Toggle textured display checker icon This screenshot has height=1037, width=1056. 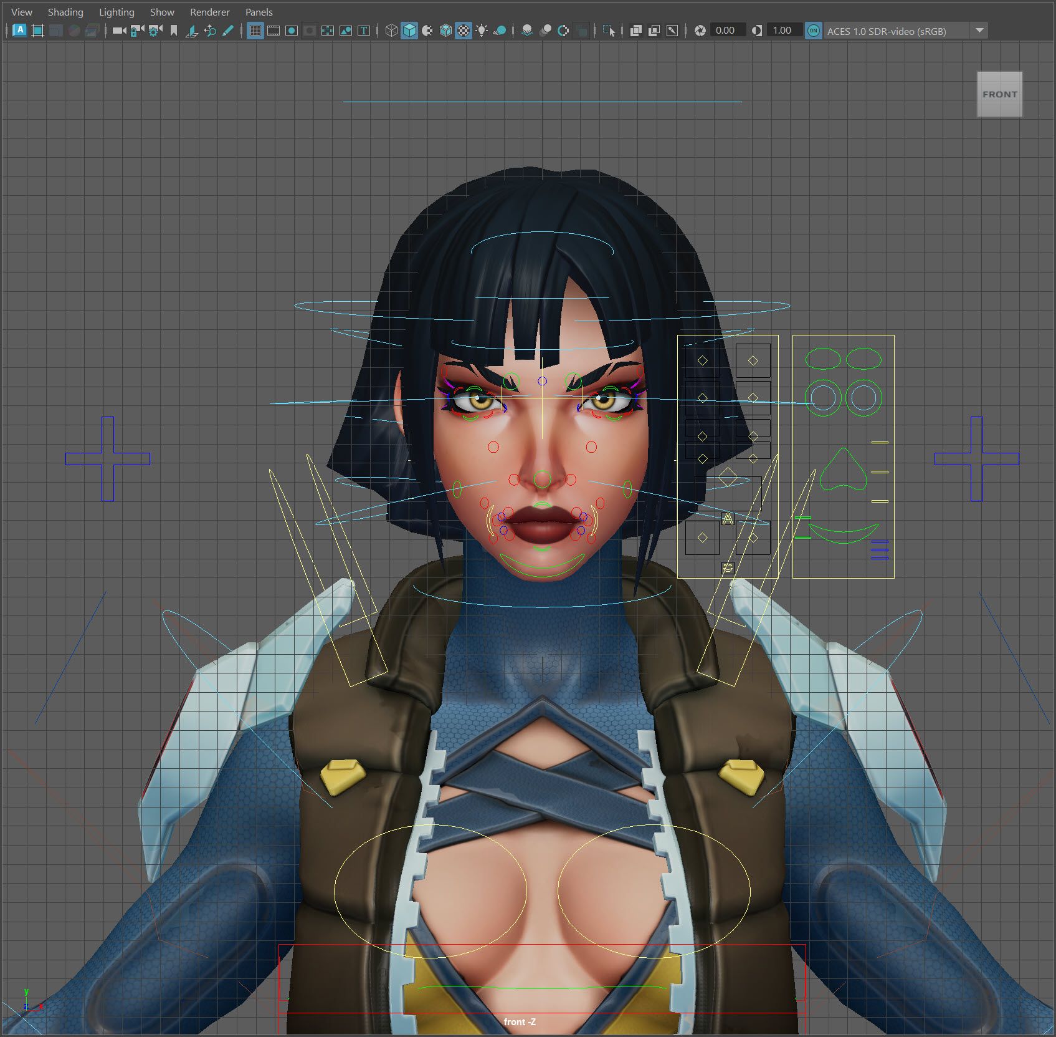pos(464,31)
